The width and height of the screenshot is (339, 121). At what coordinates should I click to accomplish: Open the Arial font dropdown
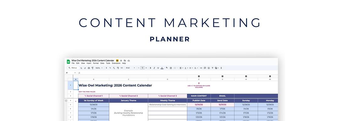click(x=130, y=68)
